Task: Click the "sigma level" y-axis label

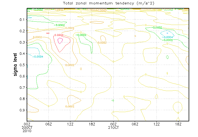Action: (15, 65)
